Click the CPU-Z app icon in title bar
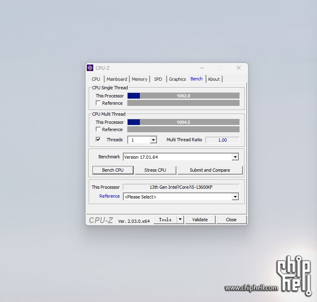The image size is (317, 302). click(x=90, y=68)
